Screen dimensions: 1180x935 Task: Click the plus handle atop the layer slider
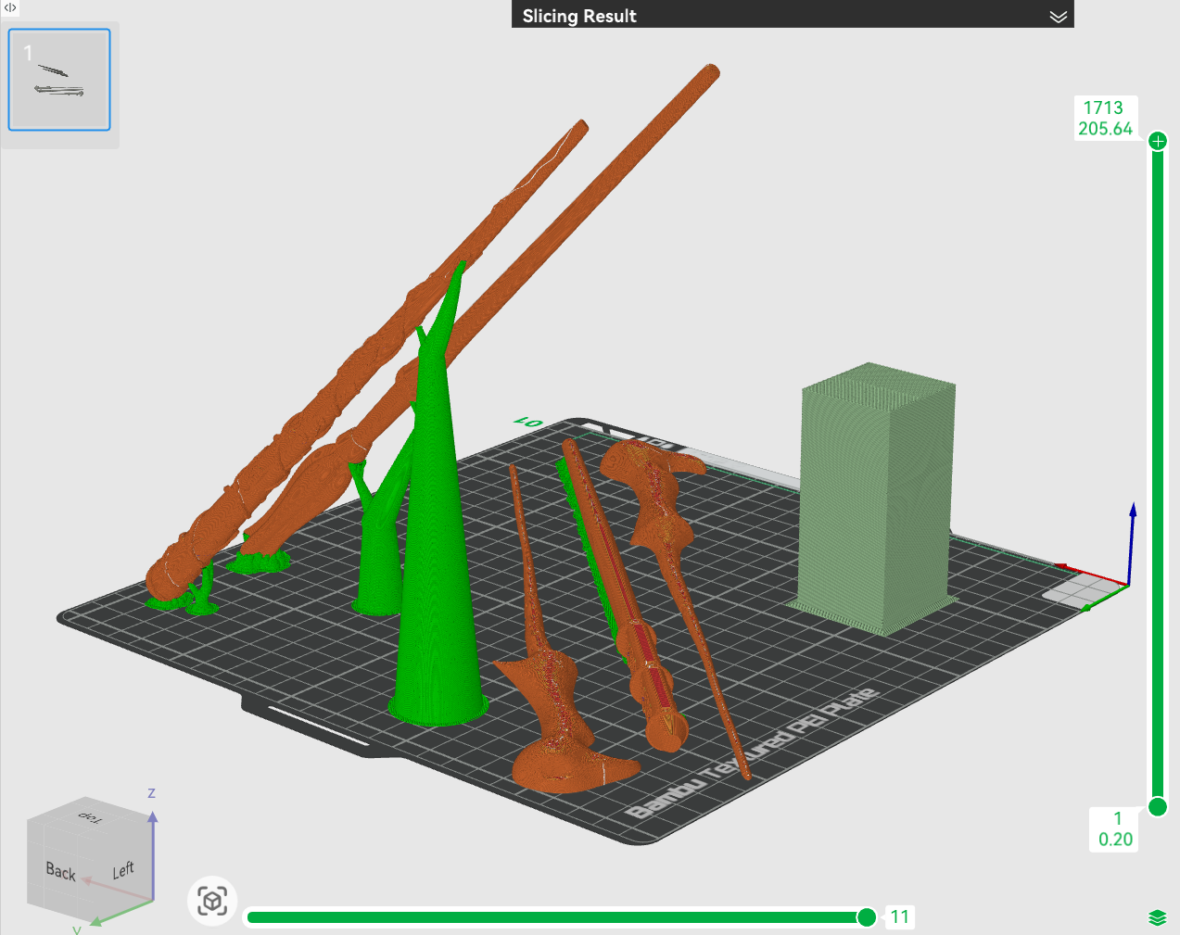(1158, 141)
